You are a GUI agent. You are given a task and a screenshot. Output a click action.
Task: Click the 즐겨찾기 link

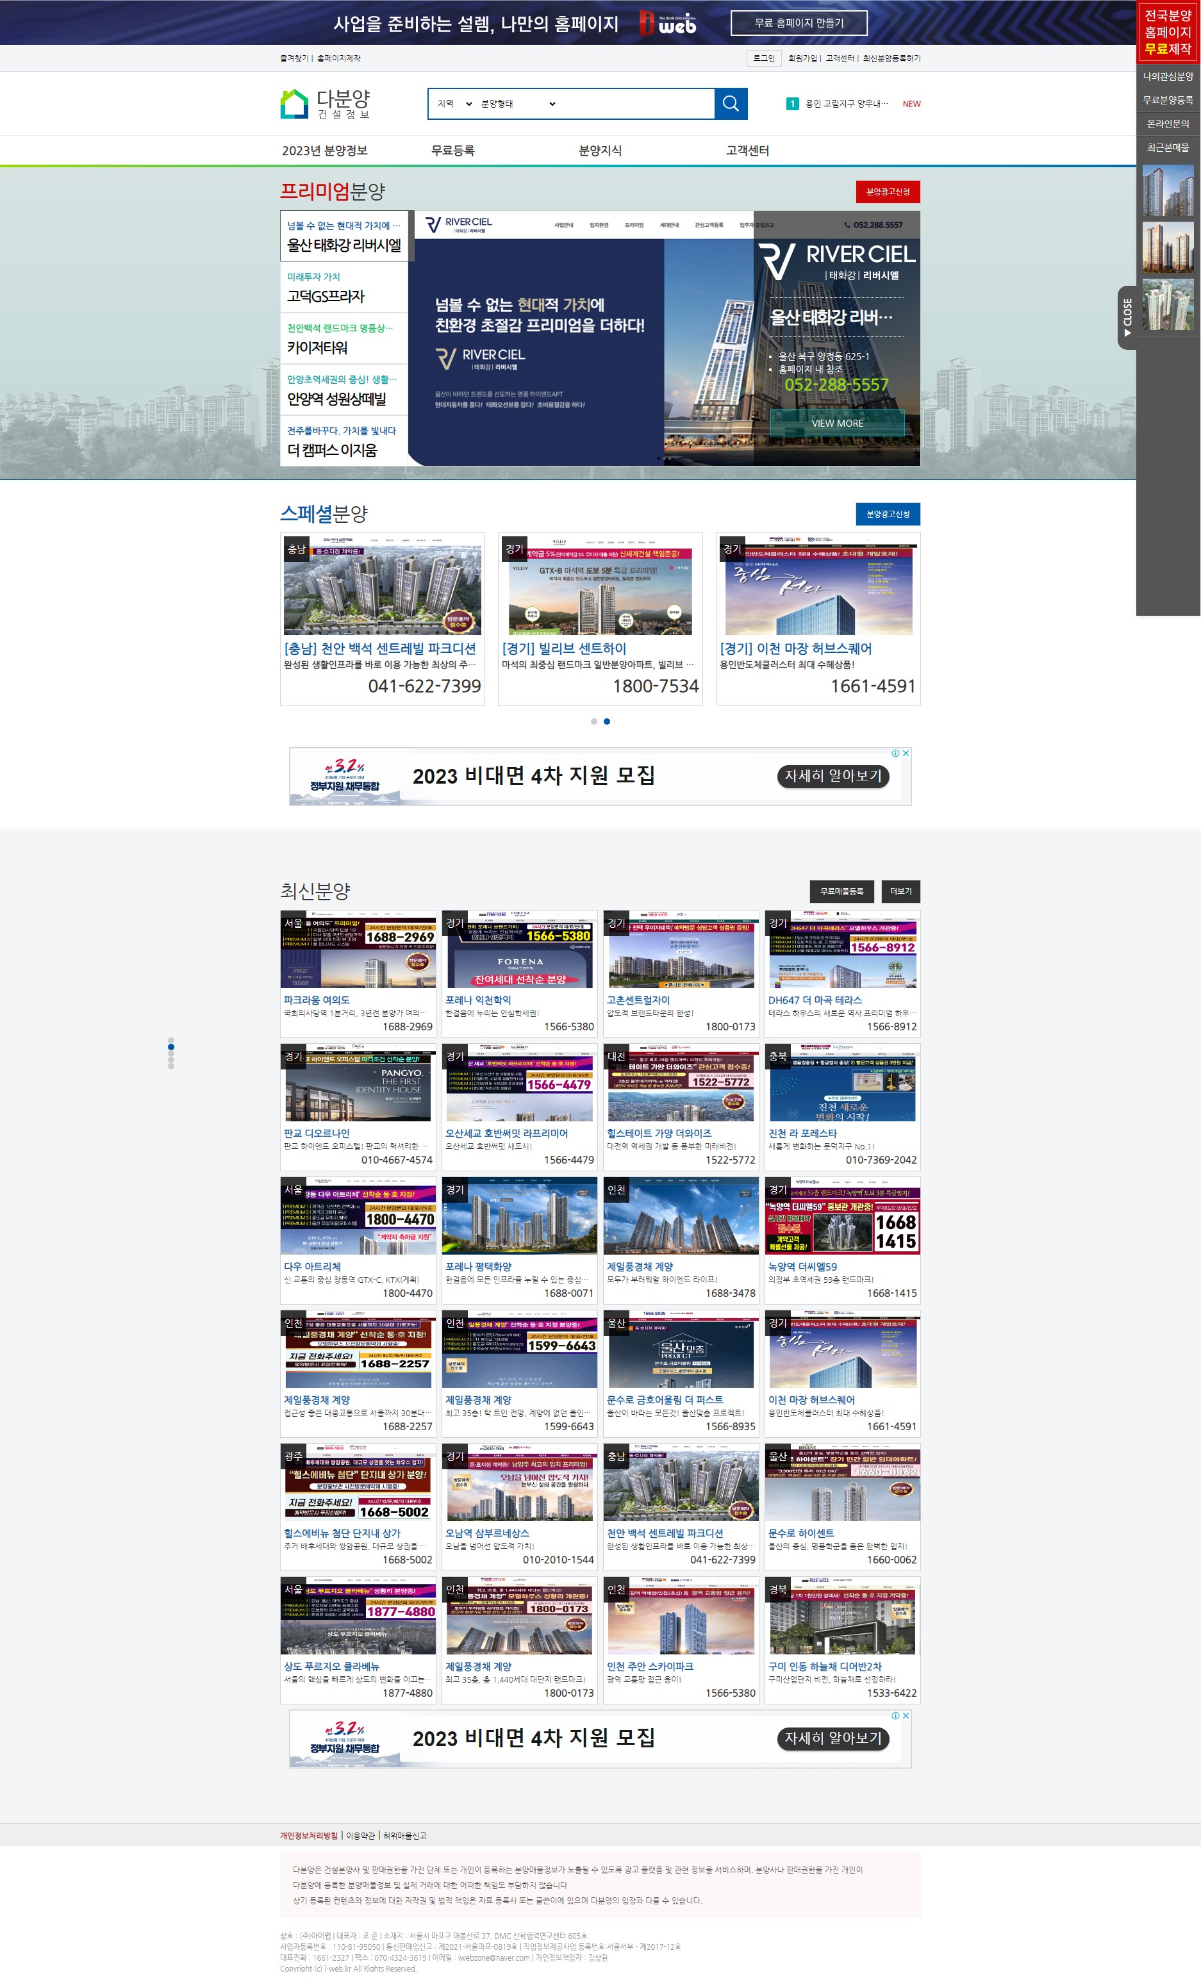pyautogui.click(x=294, y=58)
